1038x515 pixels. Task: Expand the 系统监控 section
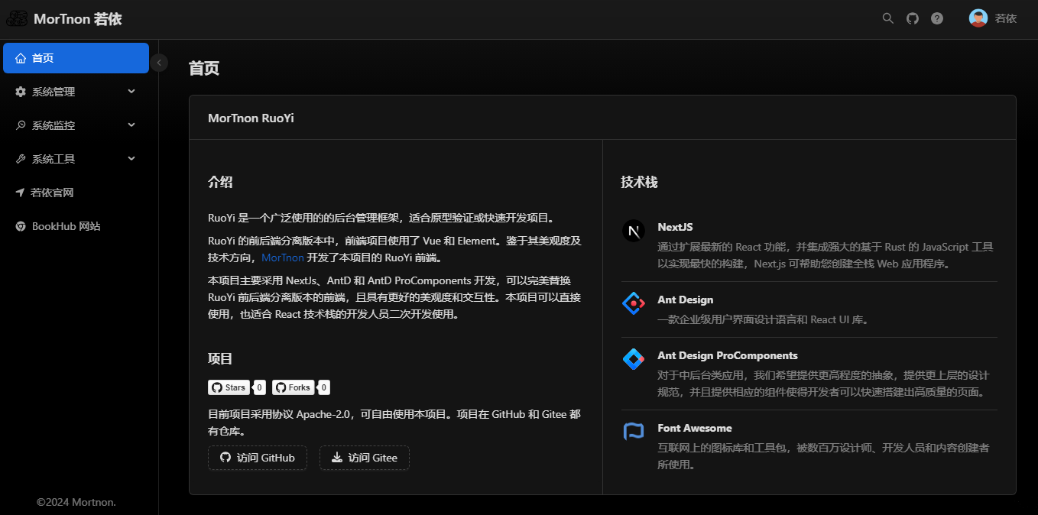coord(76,125)
